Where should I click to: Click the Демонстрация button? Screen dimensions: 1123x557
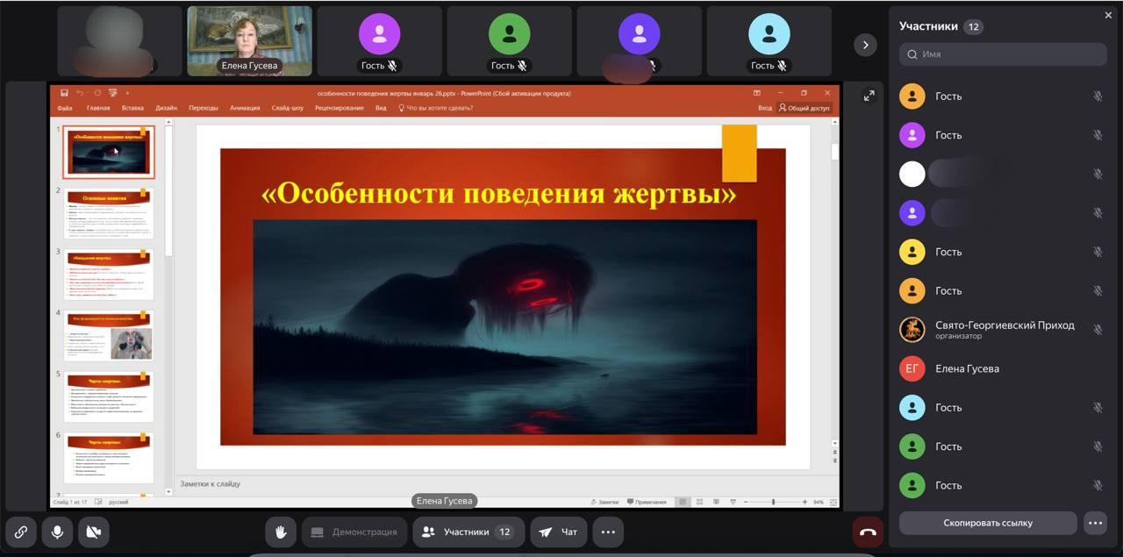click(x=354, y=532)
